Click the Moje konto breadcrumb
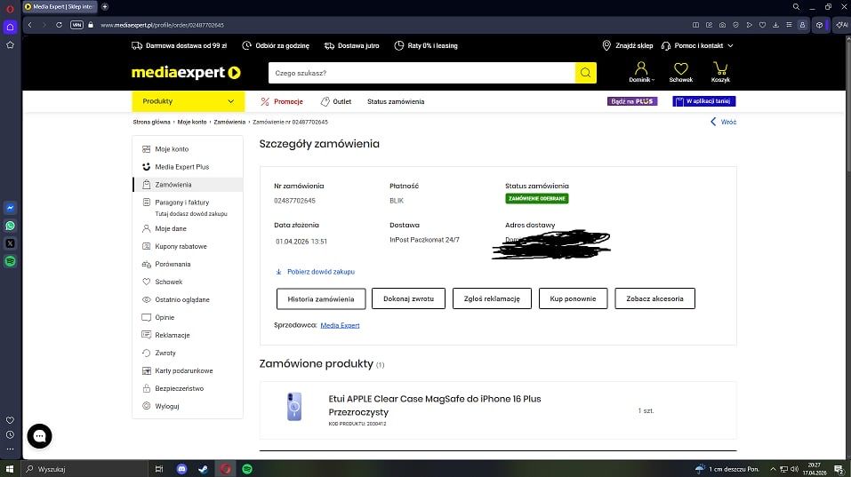 click(192, 122)
